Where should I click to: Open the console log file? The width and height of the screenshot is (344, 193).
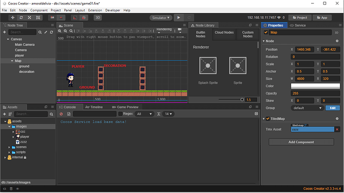click(x=69, y=114)
